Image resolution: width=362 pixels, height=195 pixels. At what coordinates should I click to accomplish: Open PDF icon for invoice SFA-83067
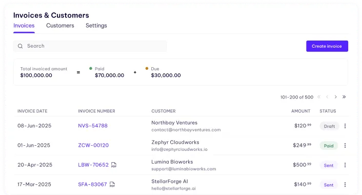(x=112, y=184)
